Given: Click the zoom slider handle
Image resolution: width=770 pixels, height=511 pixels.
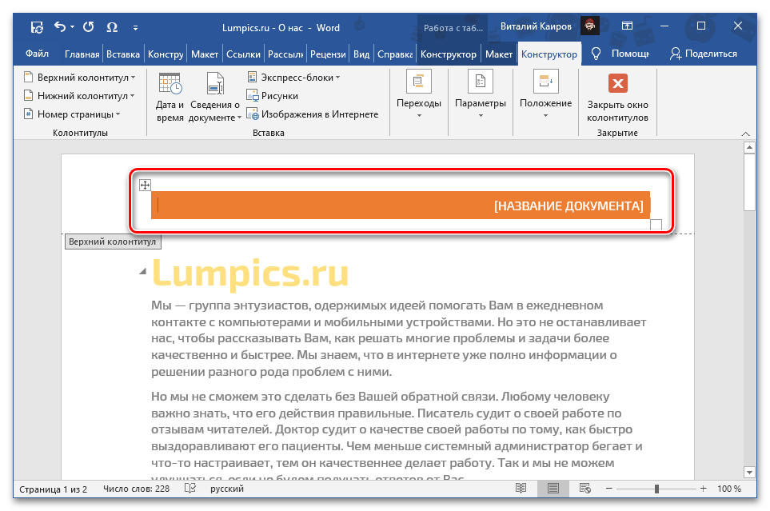Looking at the screenshot, I should (656, 489).
